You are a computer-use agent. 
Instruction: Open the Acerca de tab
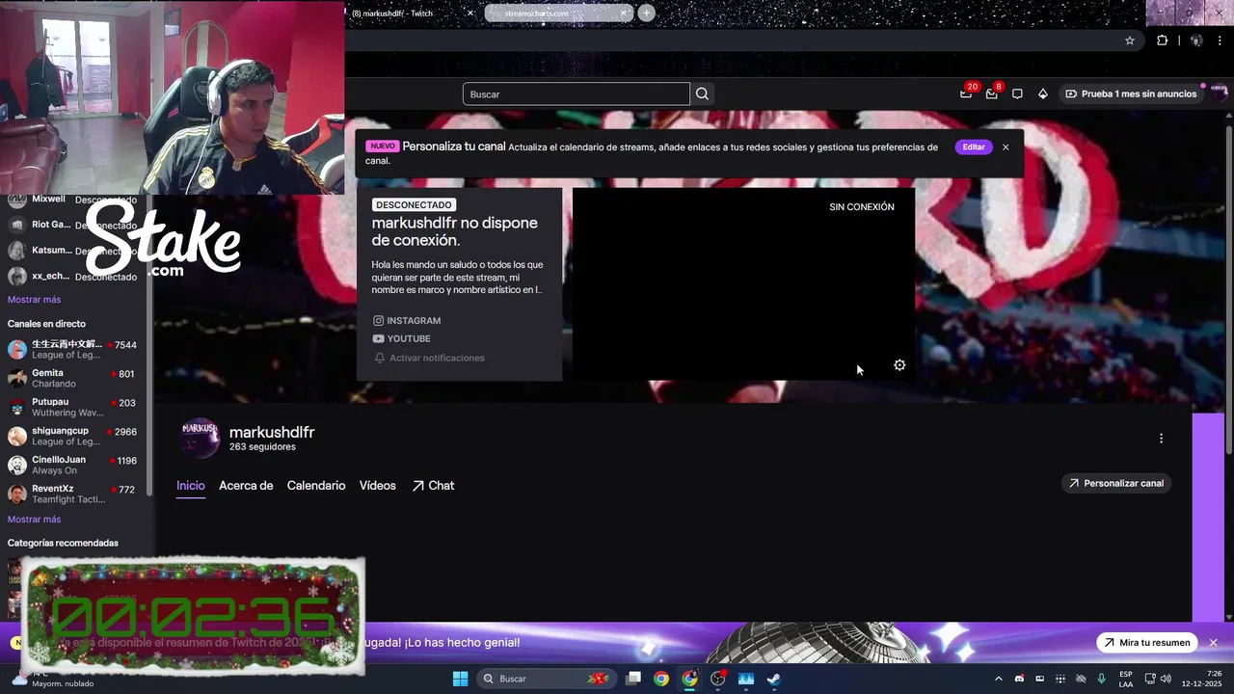coord(246,486)
